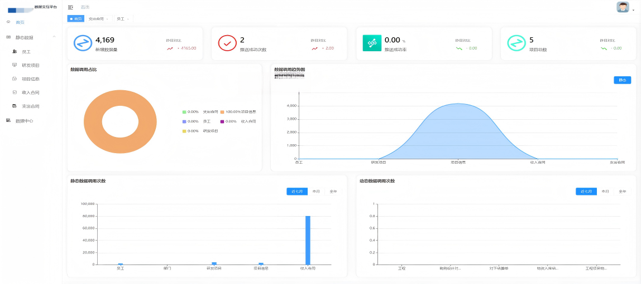Switch to the 员工 page tab
The width and height of the screenshot is (641, 284).
(x=120, y=19)
